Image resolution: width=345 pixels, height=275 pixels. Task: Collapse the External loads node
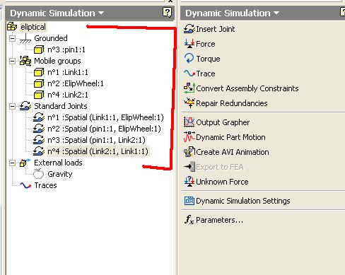12,163
